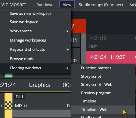Expand the Keyboard shortcuts submenu arrow
This screenshot has width=136, height=118.
tap(67, 49)
